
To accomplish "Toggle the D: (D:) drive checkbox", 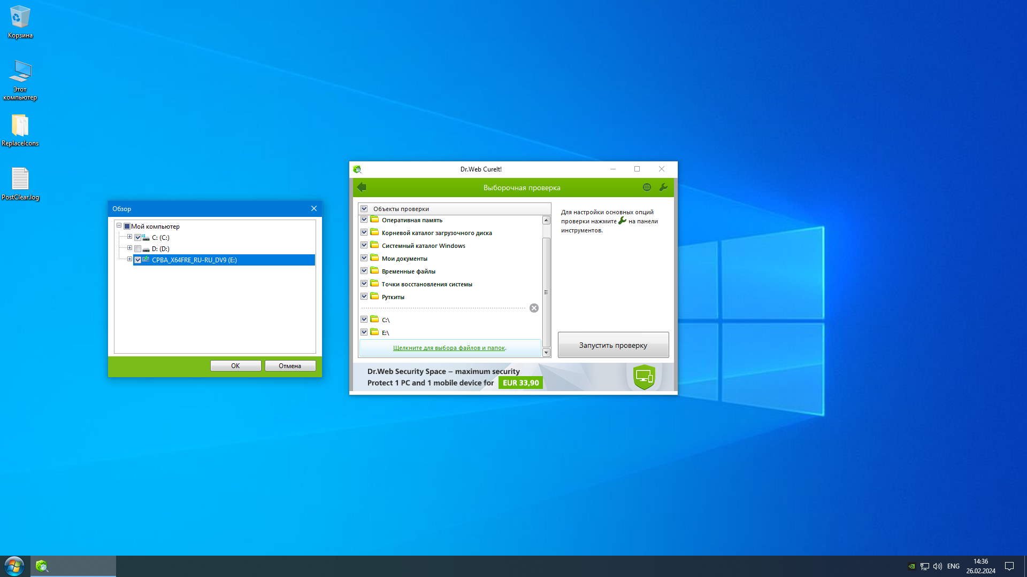I will [138, 249].
